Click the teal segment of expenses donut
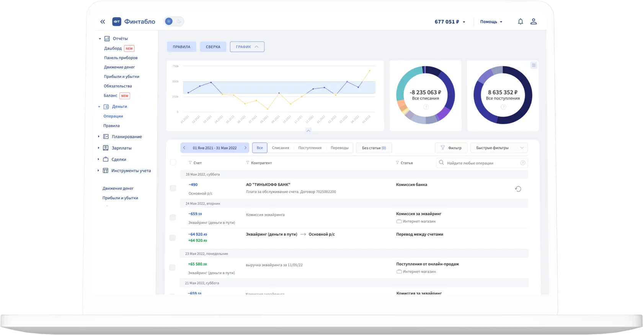Screen dimensions: 643x335 tap(405, 81)
